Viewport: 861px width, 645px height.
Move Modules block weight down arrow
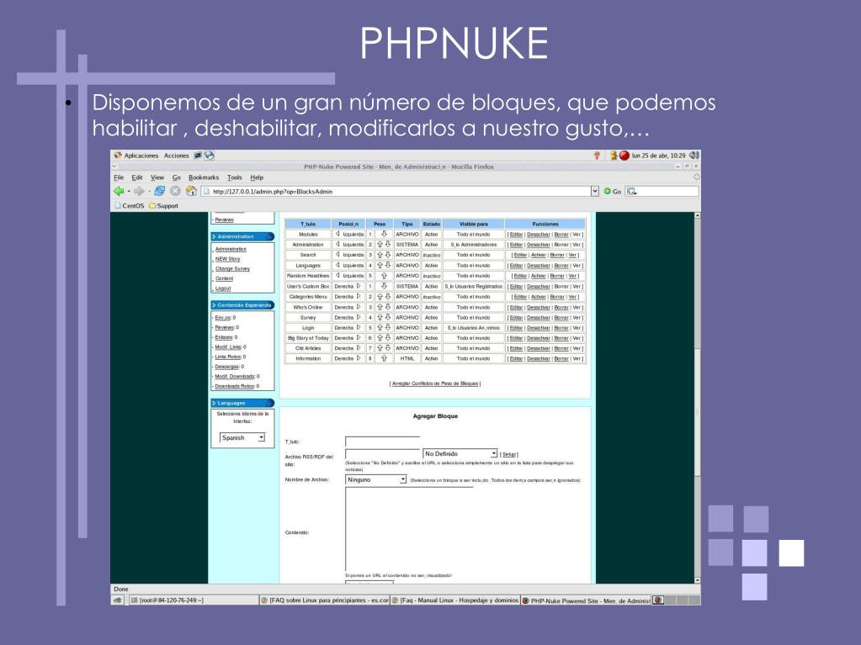tap(384, 234)
